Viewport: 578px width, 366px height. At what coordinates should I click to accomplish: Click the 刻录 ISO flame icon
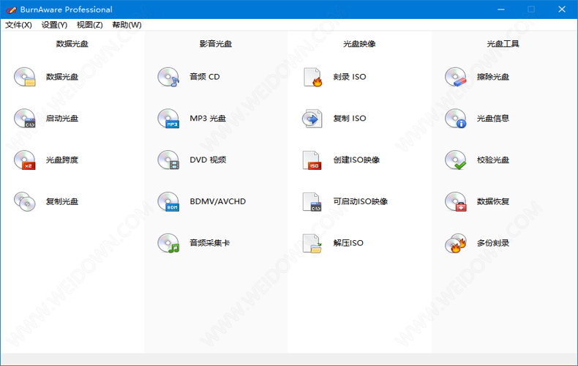[312, 77]
